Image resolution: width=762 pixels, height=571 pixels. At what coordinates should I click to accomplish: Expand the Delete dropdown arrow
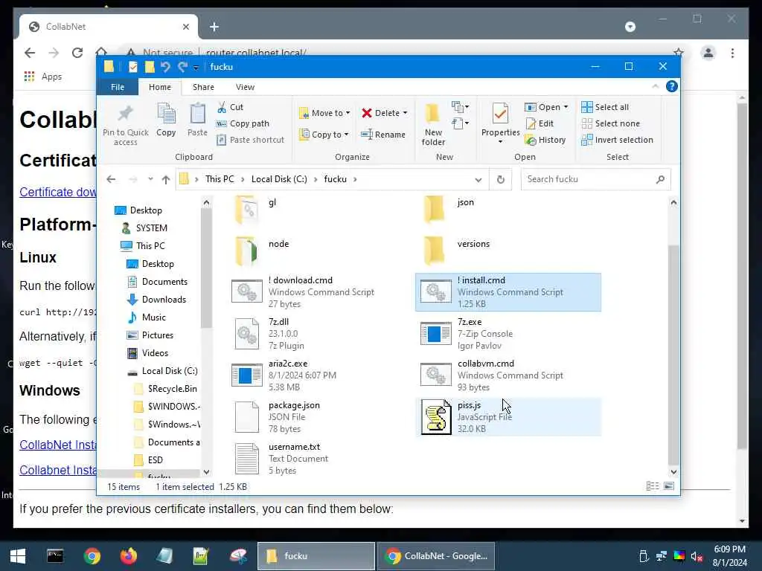(406, 113)
